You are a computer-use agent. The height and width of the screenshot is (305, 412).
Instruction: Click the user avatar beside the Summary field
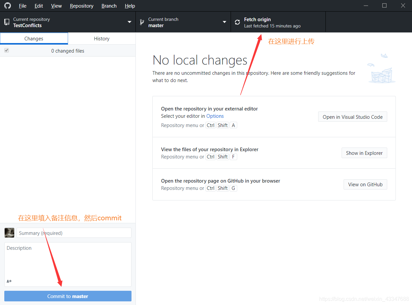(x=9, y=233)
